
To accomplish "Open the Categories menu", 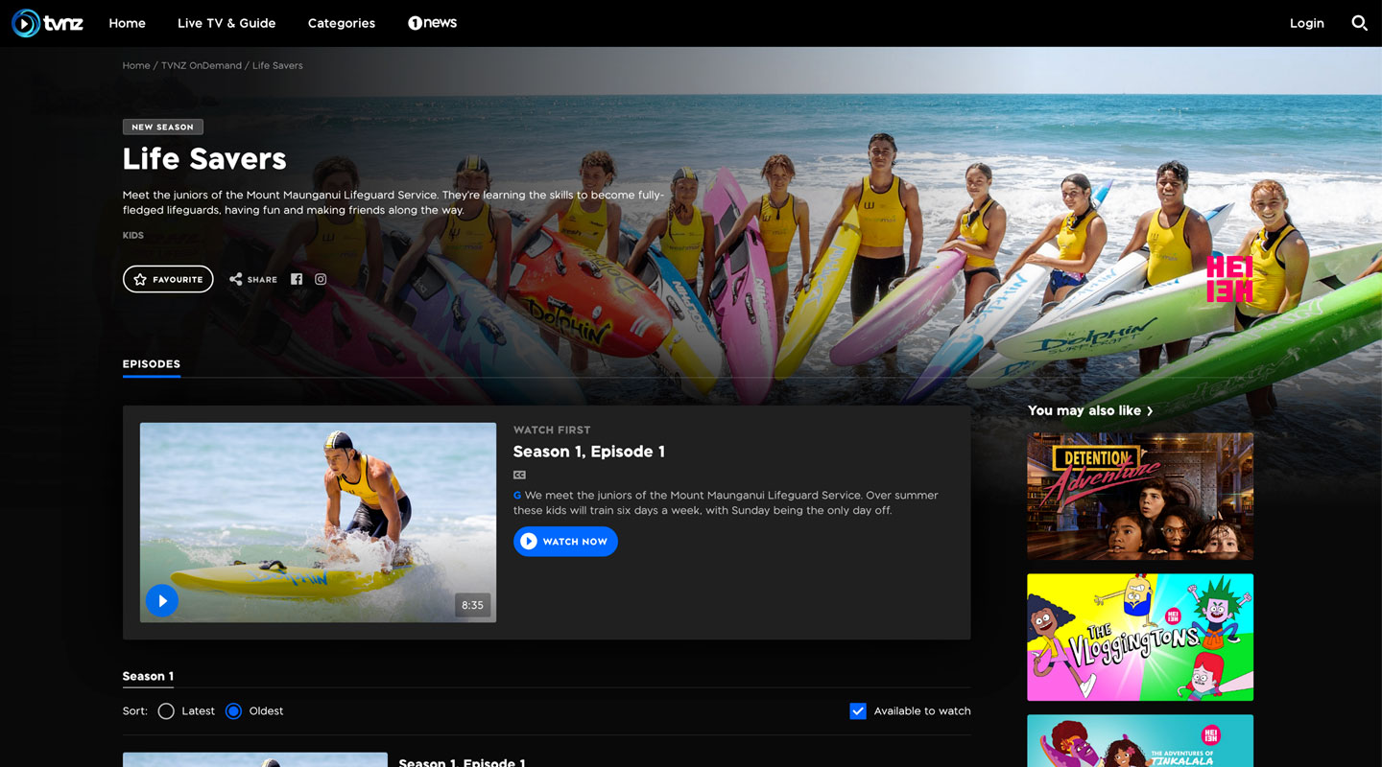I will (x=341, y=23).
